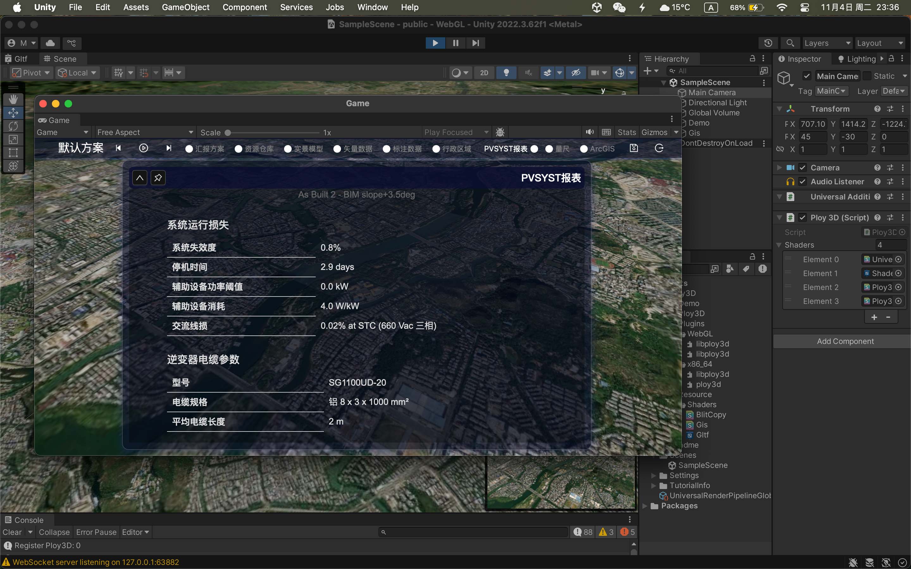Select the ArcGIS radio button
Screen dimensions: 911x569
click(584, 149)
